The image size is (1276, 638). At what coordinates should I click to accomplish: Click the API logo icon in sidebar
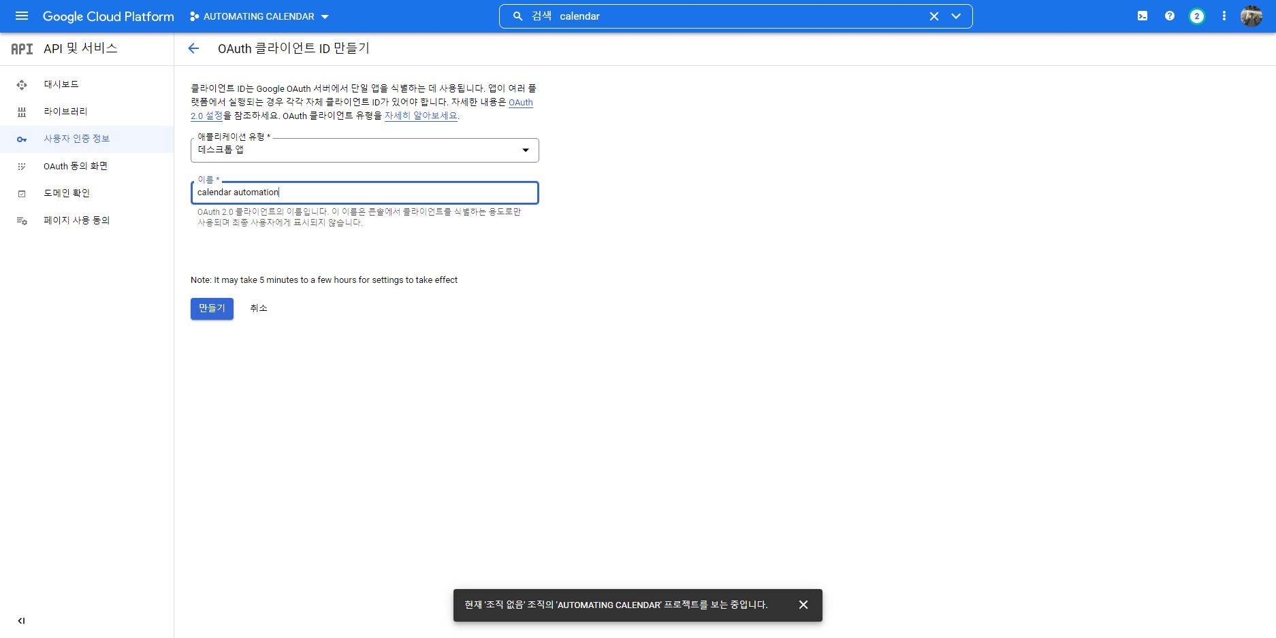pos(22,49)
